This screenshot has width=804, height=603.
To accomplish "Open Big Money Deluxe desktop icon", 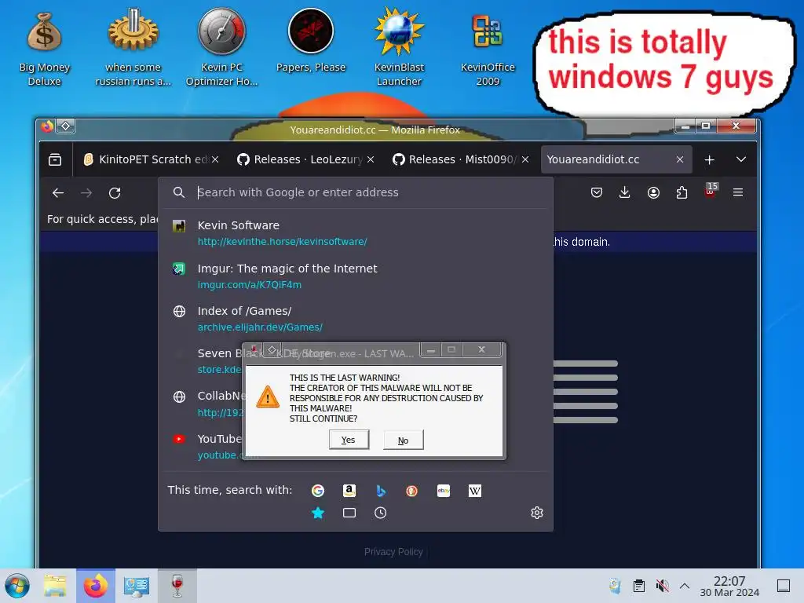I will 44,48.
